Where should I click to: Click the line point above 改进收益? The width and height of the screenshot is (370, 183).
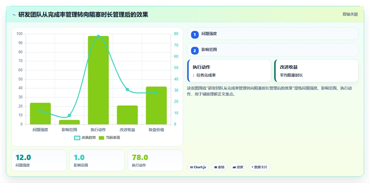(127, 89)
